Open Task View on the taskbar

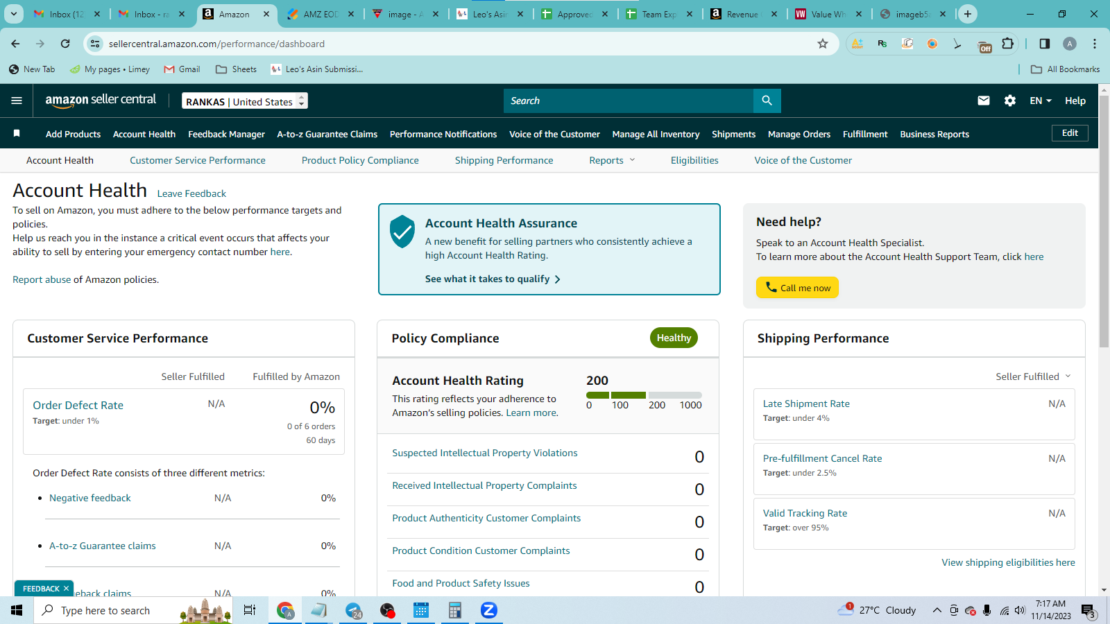(250, 610)
